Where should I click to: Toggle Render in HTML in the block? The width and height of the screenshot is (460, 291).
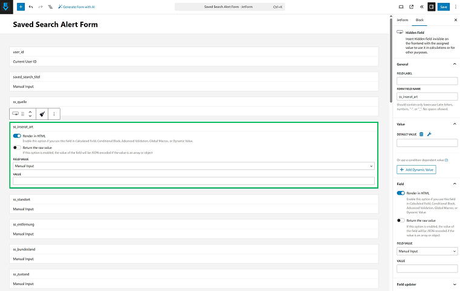pos(17,136)
